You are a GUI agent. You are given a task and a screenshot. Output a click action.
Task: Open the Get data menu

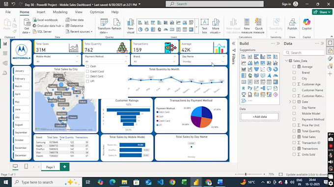(27, 26)
